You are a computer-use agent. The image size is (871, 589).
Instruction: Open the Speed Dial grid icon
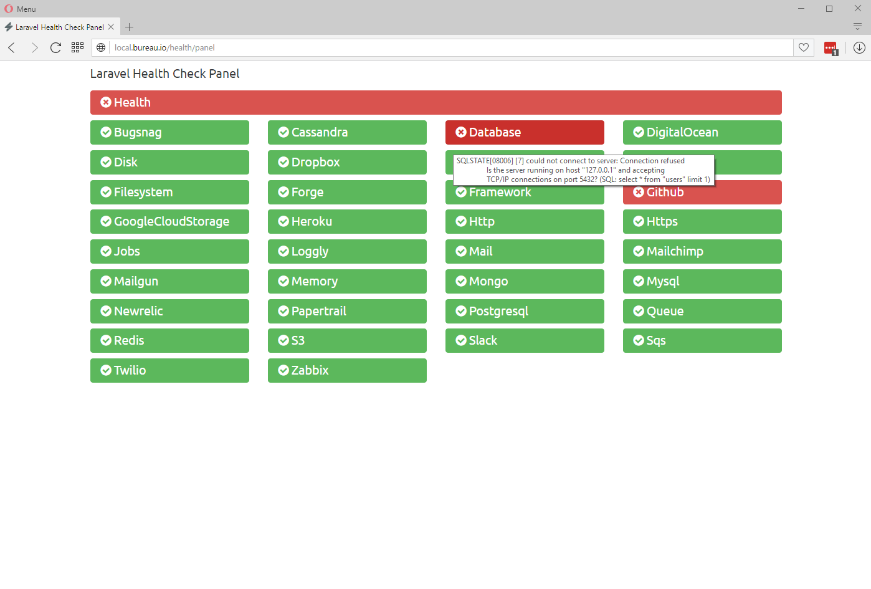77,47
